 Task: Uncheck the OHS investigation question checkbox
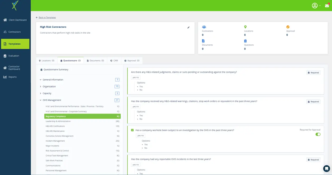pyautogui.click(x=132, y=130)
